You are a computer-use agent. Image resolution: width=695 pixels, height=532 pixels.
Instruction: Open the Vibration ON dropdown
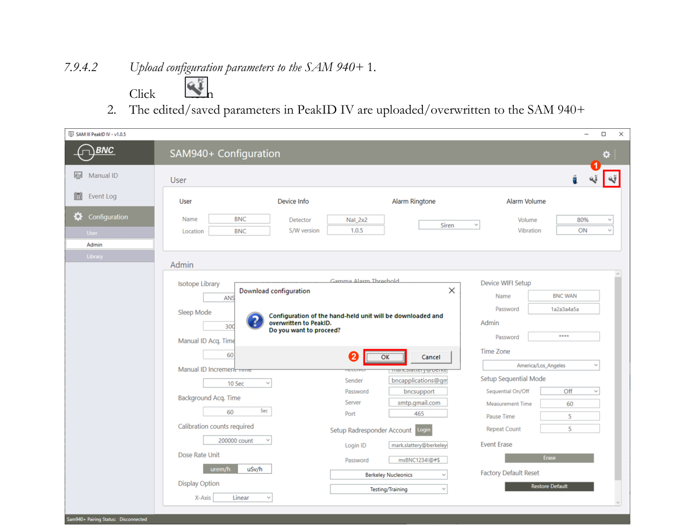585,231
